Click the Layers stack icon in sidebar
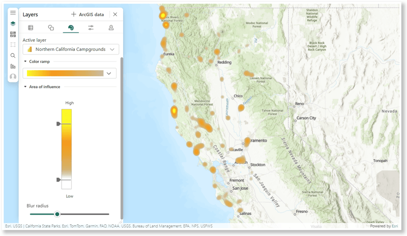The image size is (407, 236). point(13,23)
